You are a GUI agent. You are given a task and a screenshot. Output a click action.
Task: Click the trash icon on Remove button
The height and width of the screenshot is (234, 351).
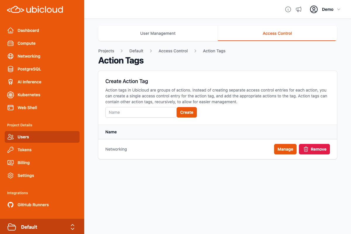(x=306, y=149)
